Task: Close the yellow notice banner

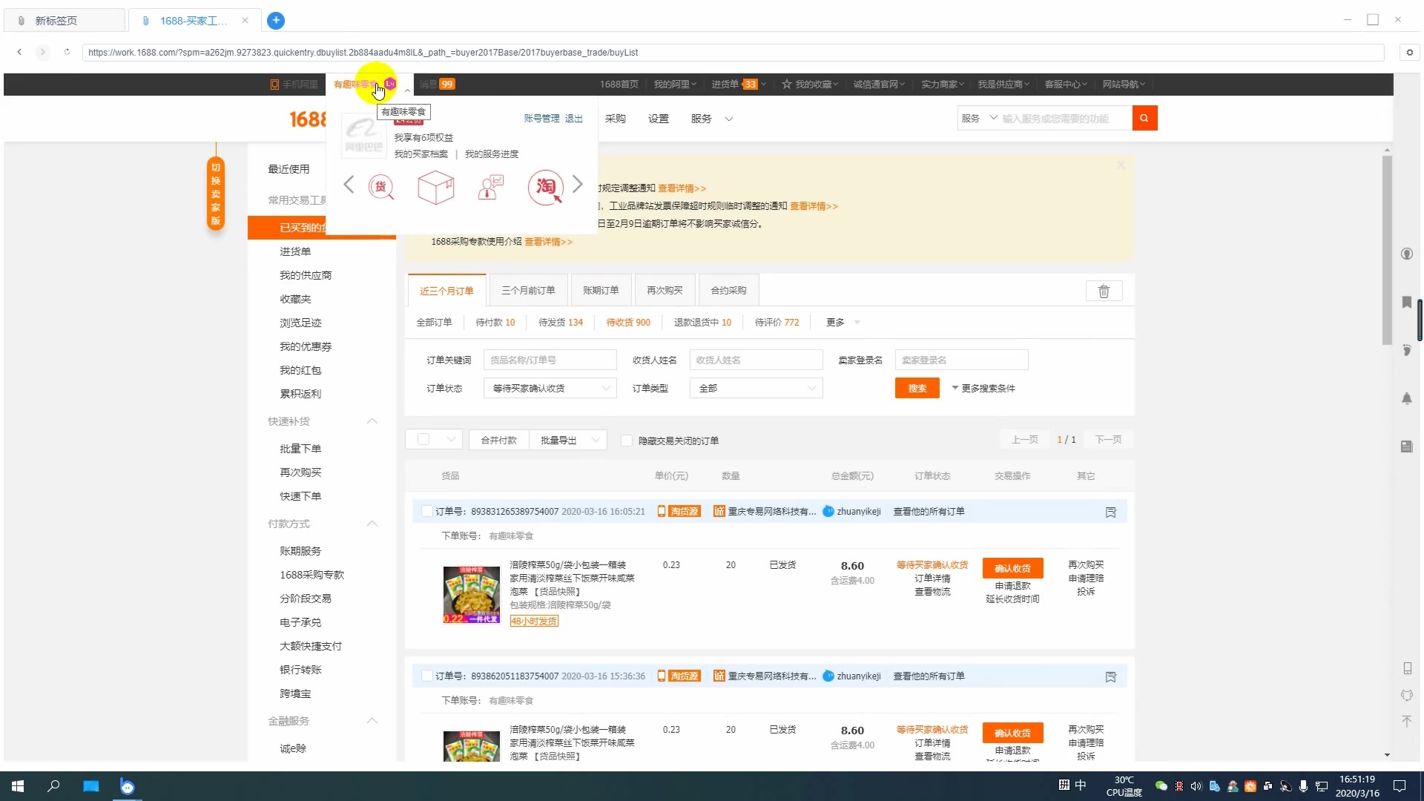Action: coord(1121,165)
